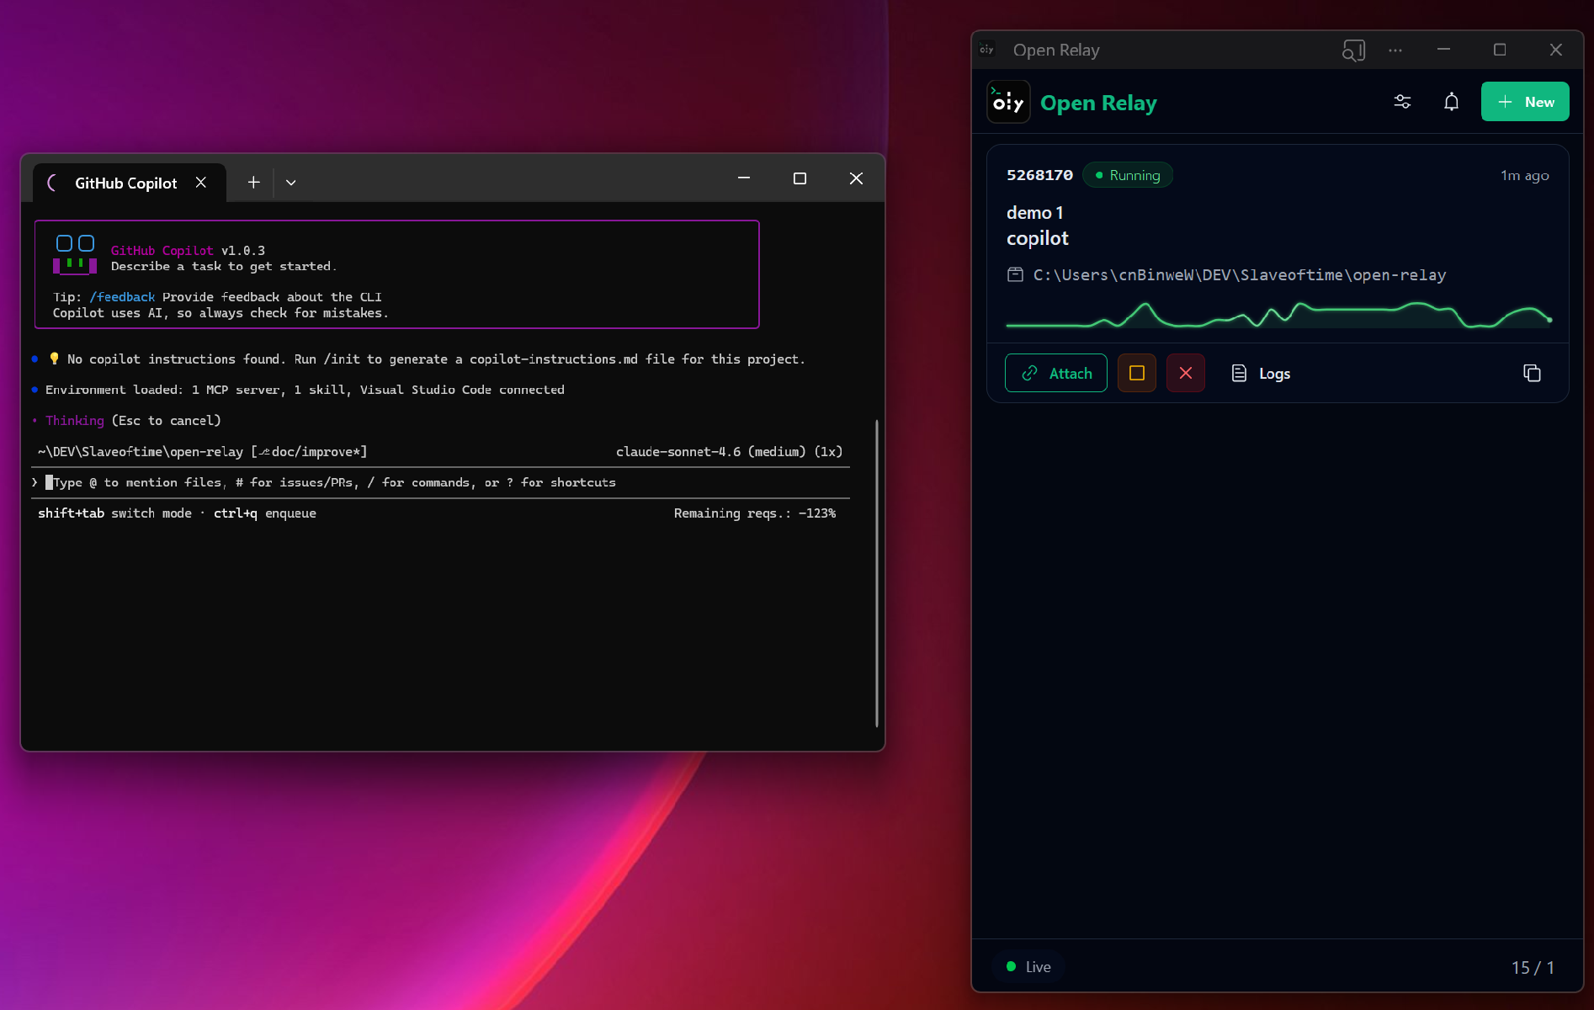This screenshot has width=1594, height=1010.
Task: Open a new terminal tab with plus icon
Action: tap(253, 183)
